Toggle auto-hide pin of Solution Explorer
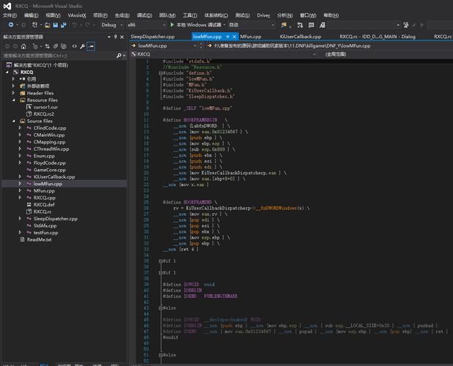This screenshot has height=366, width=453. pos(115,37)
